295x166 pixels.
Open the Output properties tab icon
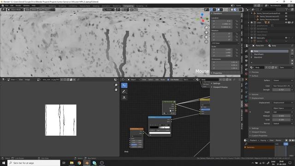[x=246, y=61]
